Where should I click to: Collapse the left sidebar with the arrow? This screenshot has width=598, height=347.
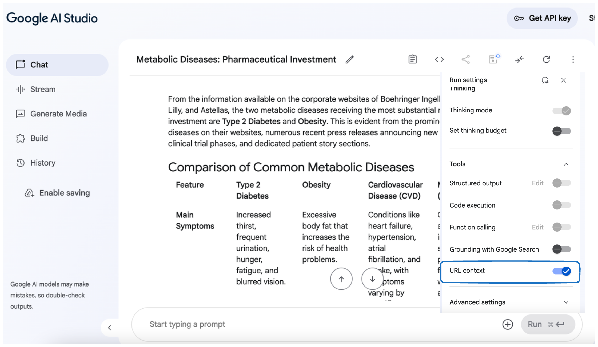110,328
